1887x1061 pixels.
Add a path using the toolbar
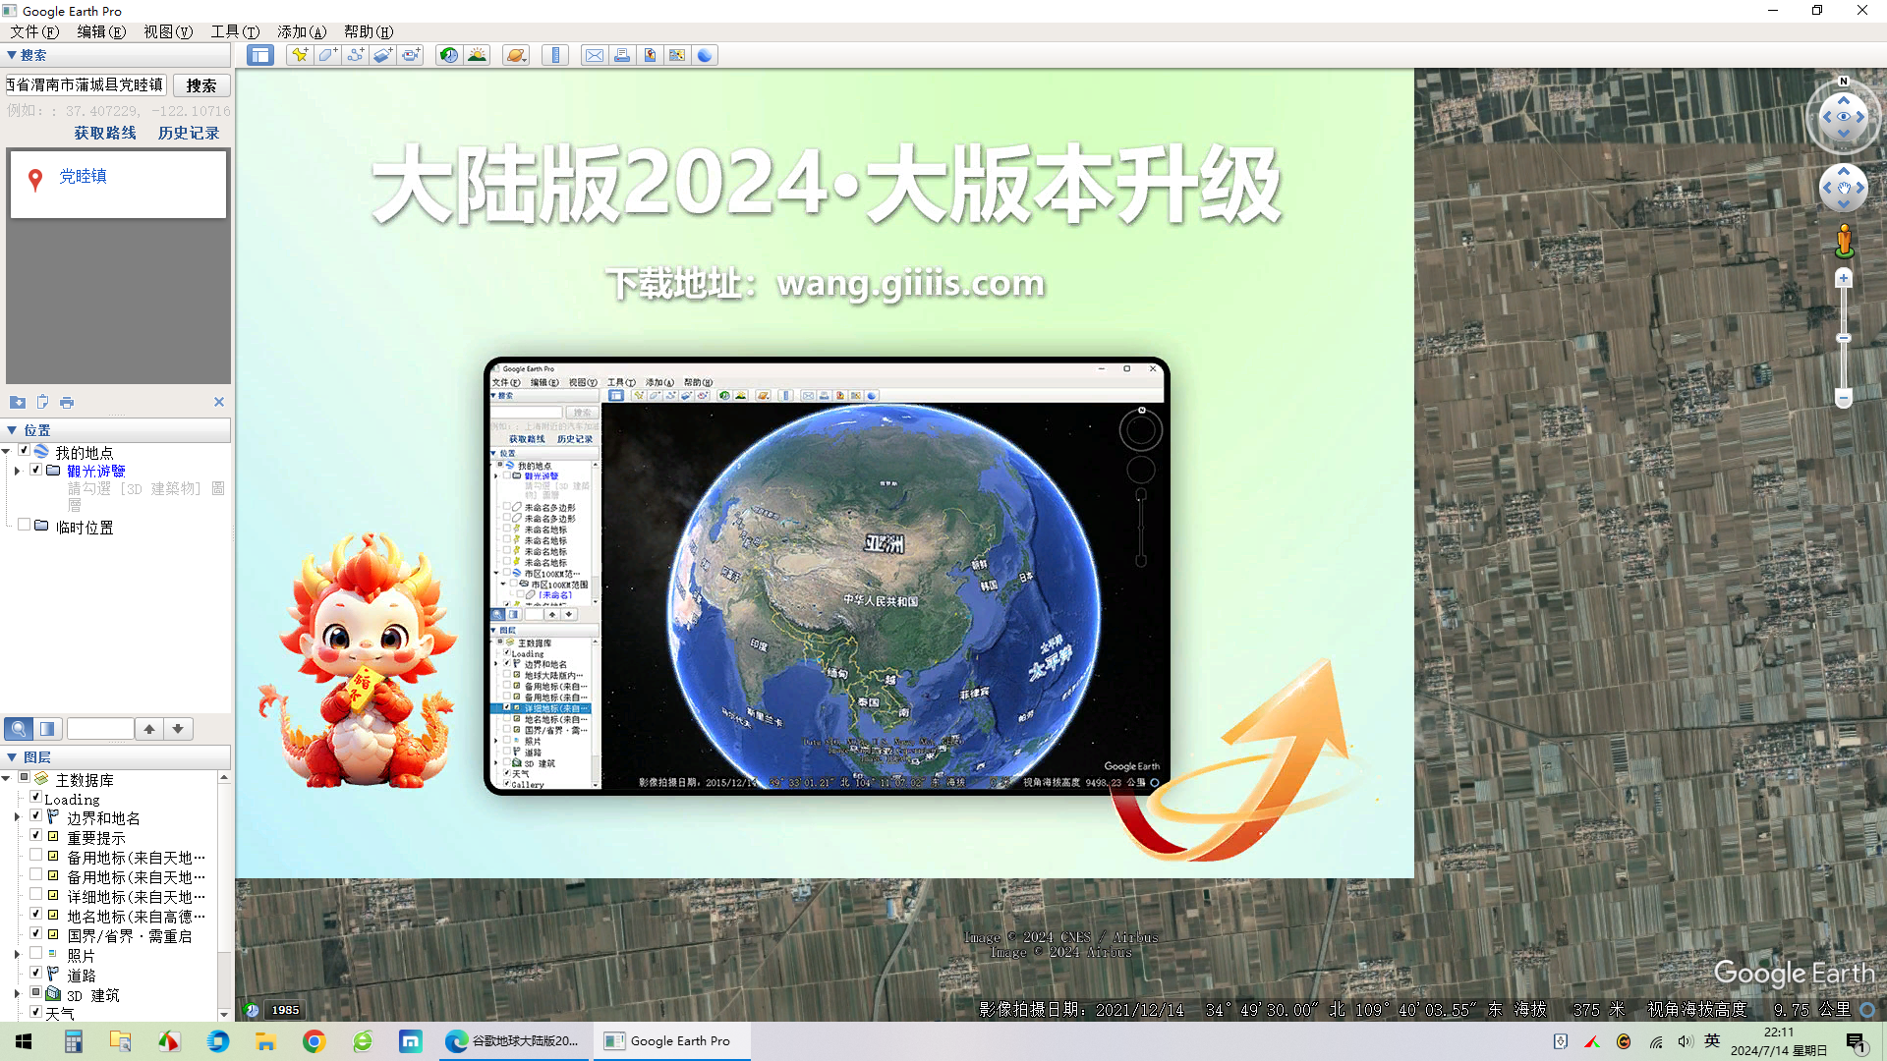(x=355, y=55)
